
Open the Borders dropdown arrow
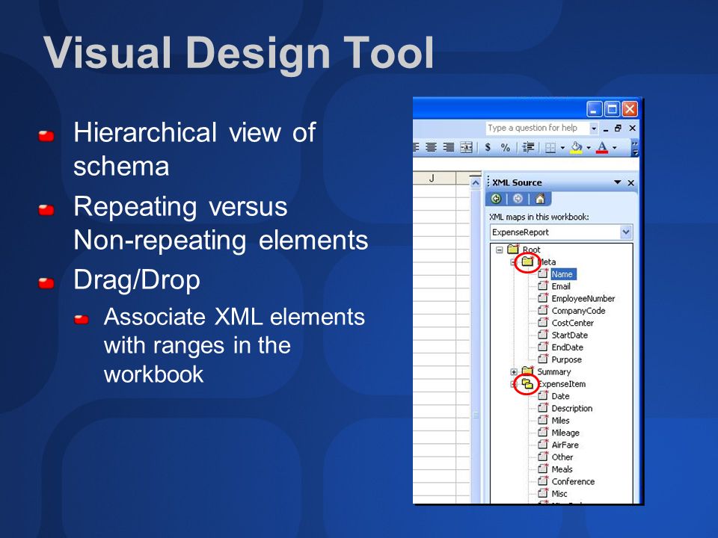click(x=562, y=148)
